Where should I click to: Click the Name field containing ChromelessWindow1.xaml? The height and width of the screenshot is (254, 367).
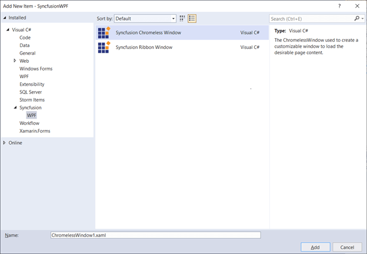(x=156, y=235)
